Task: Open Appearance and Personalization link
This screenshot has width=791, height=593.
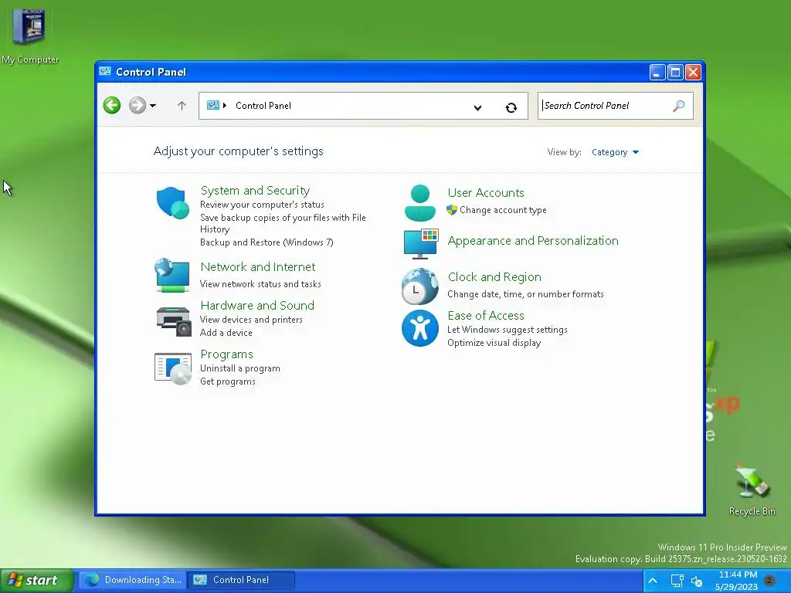Action: point(533,241)
